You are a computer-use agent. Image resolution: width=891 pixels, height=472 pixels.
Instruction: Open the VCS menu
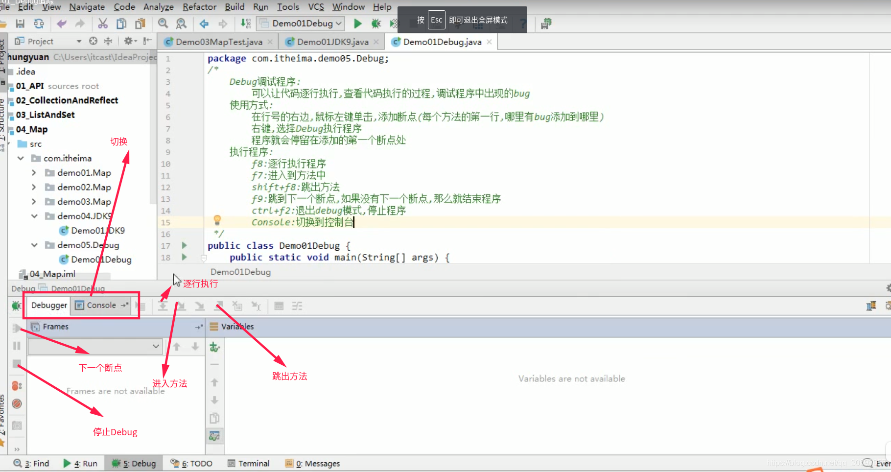316,7
